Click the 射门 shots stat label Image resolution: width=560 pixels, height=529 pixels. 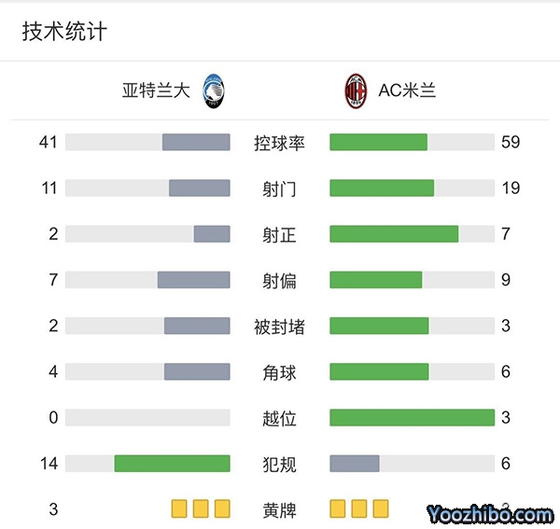coord(279,188)
